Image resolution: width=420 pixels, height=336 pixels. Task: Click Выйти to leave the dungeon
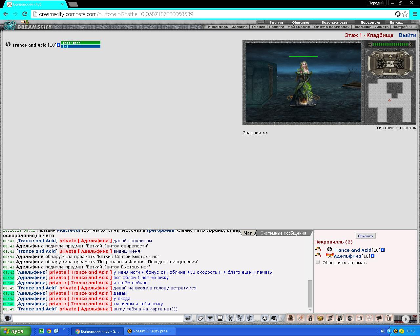[407, 35]
